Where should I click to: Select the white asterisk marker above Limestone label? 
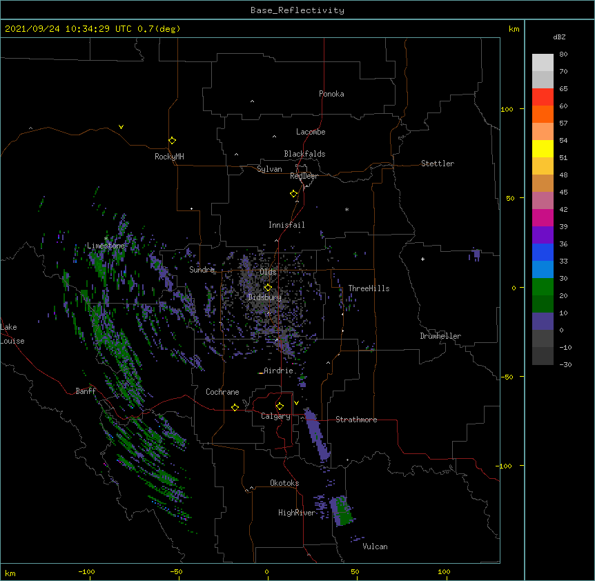(106, 238)
